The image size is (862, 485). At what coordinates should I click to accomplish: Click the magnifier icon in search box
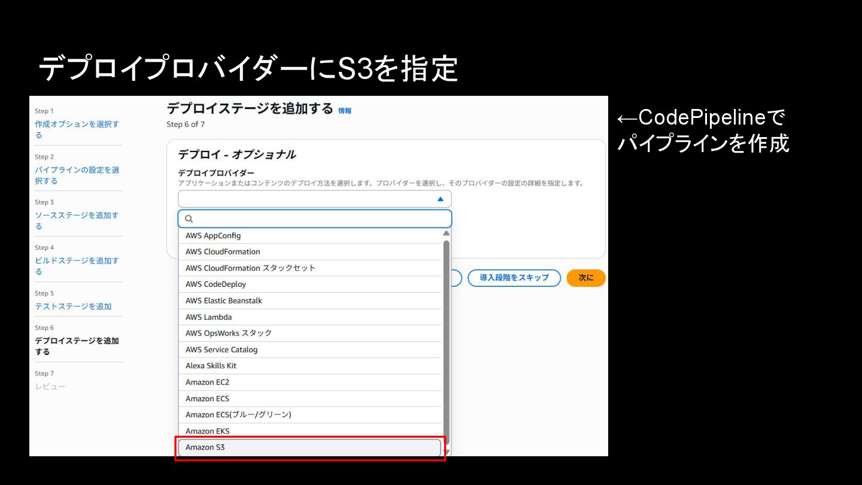pyautogui.click(x=189, y=219)
